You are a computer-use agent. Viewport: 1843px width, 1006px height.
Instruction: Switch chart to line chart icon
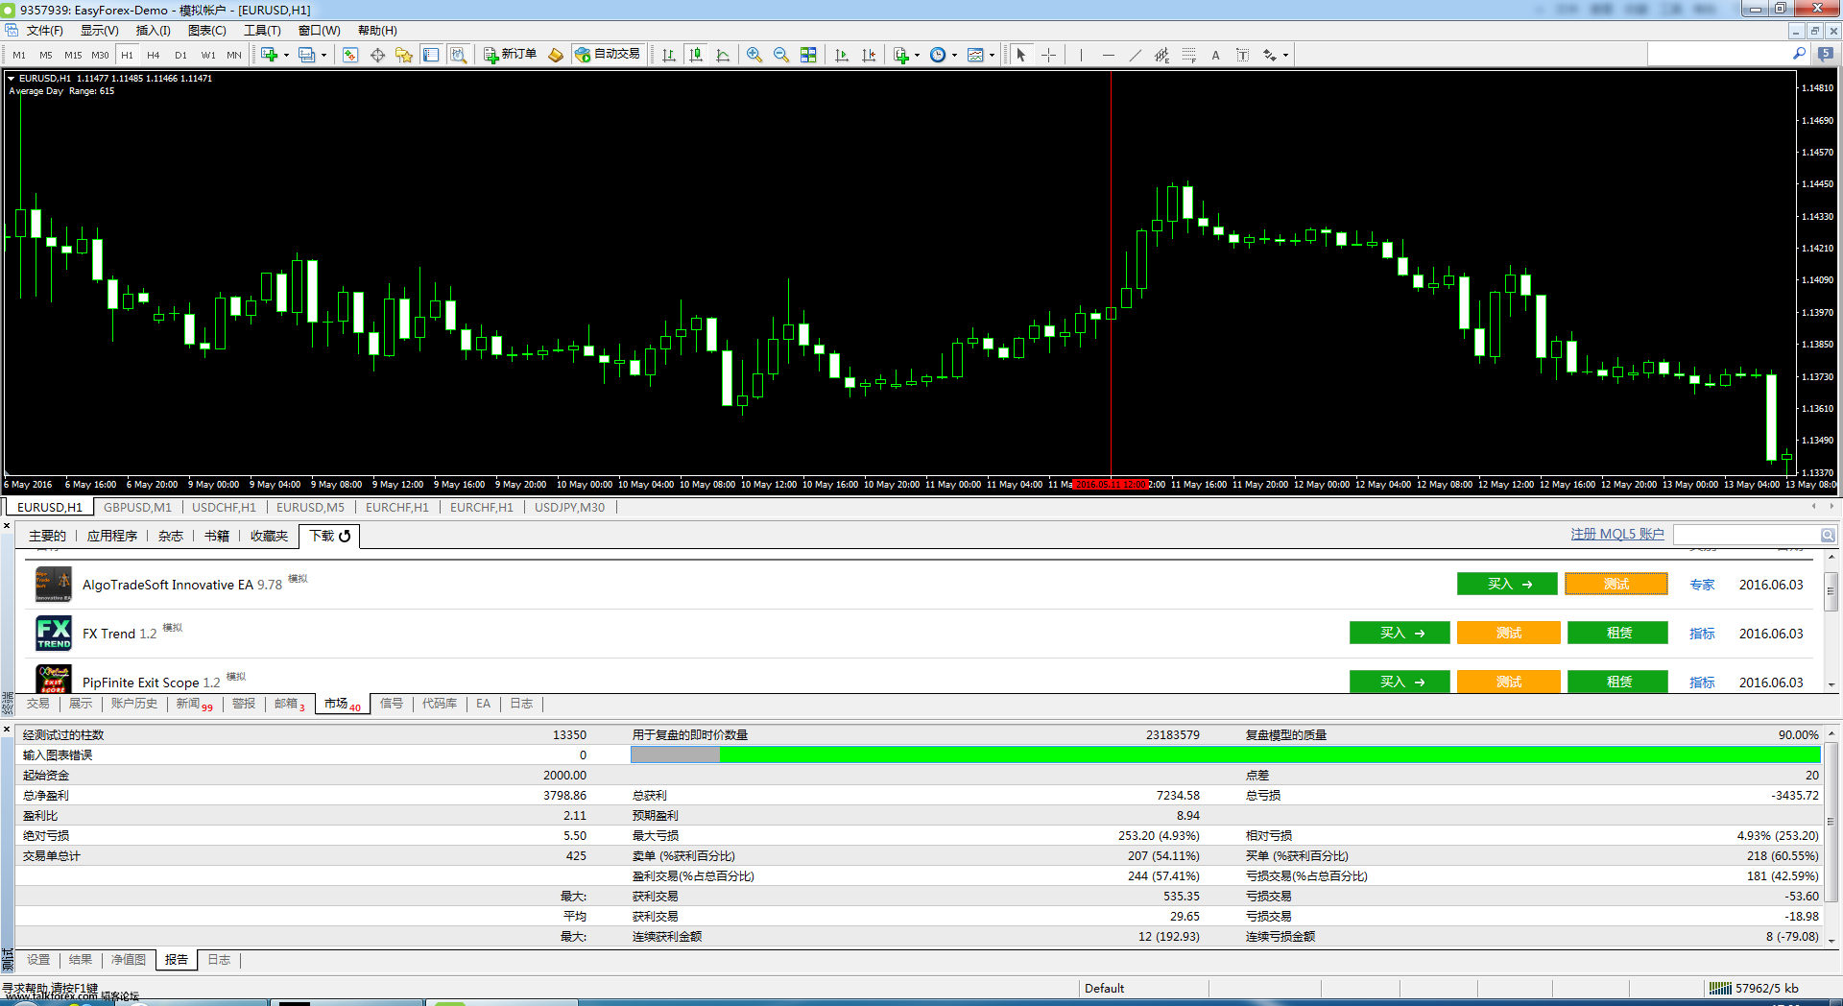coord(723,55)
